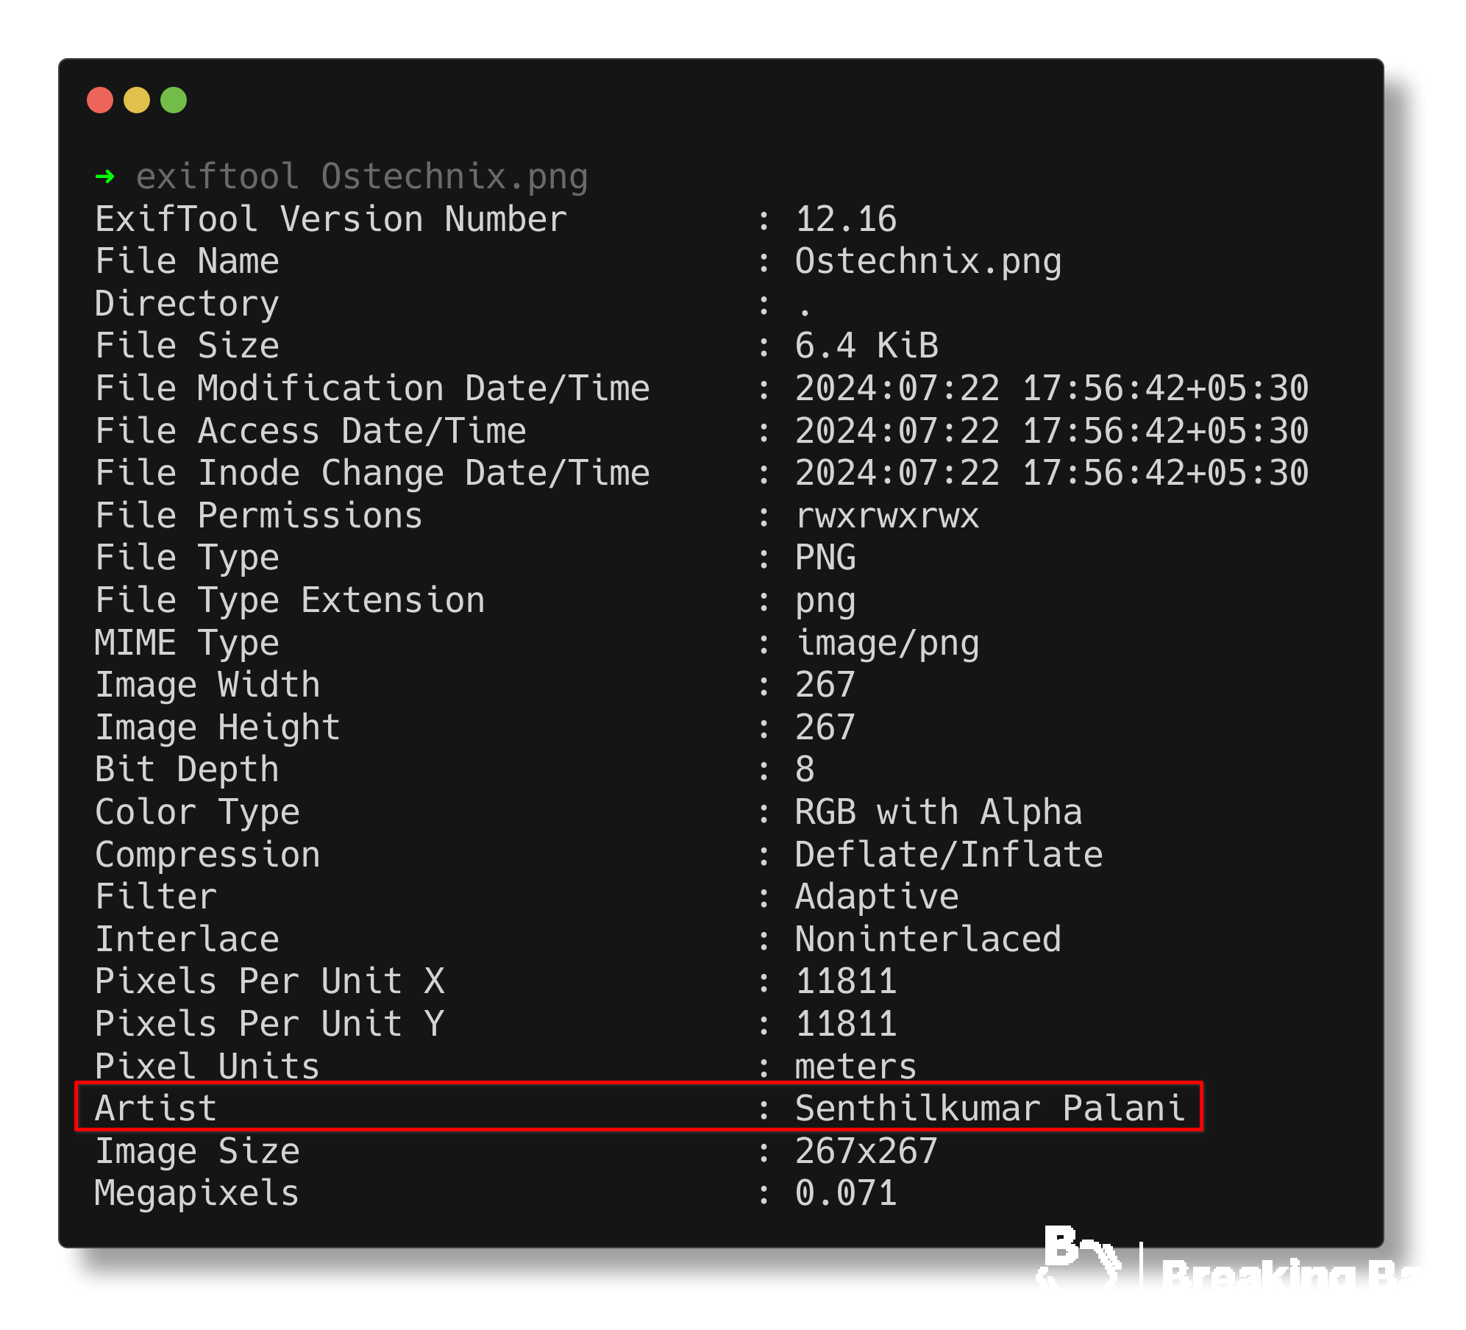Click the Image Size value 267x267
Image resolution: width=1466 pixels, height=1330 pixels.
[867, 1151]
